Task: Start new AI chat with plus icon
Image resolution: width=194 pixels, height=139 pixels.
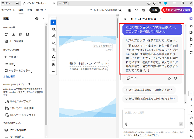Action: point(174,19)
